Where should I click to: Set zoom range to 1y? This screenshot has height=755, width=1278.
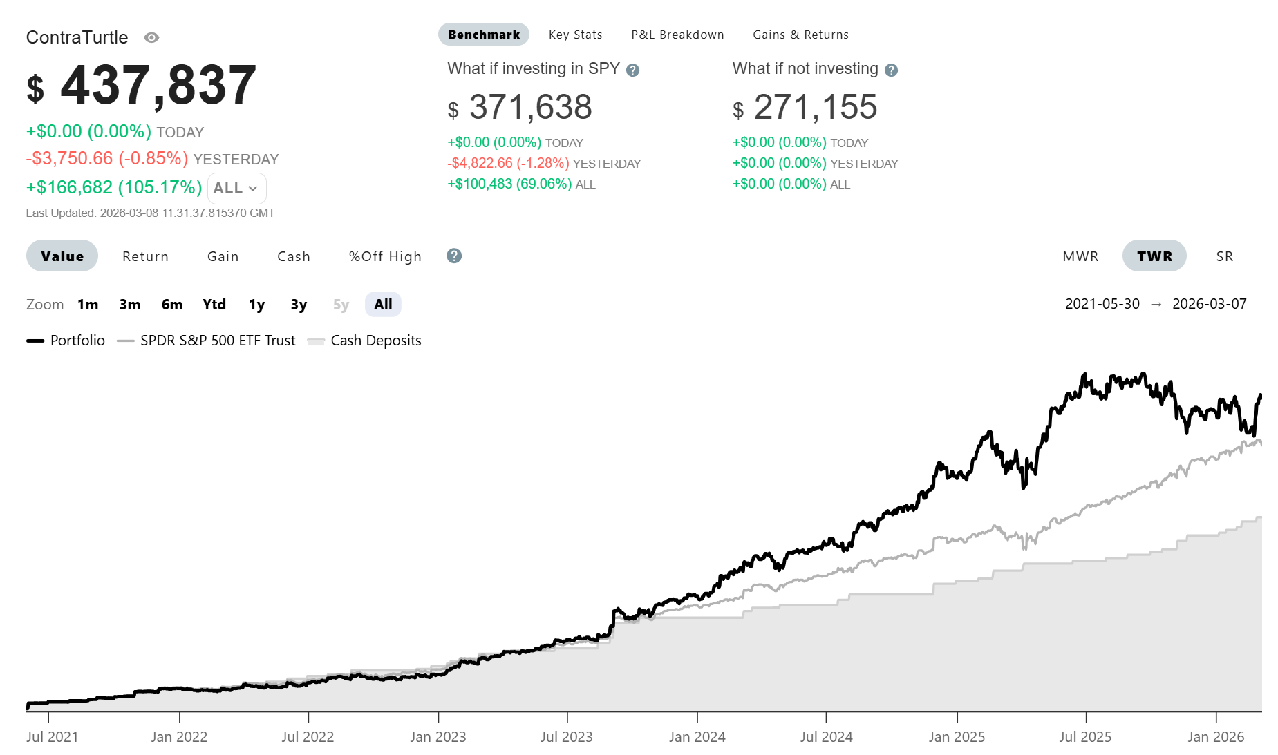pos(256,305)
